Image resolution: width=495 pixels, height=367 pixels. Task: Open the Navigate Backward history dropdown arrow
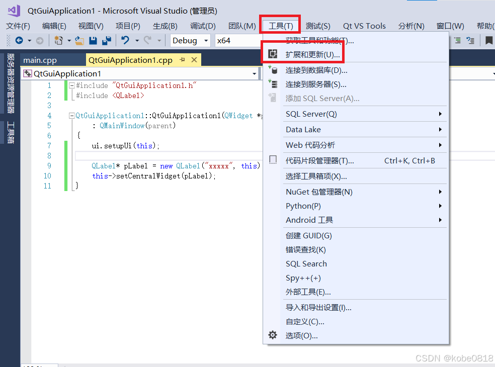click(x=29, y=41)
